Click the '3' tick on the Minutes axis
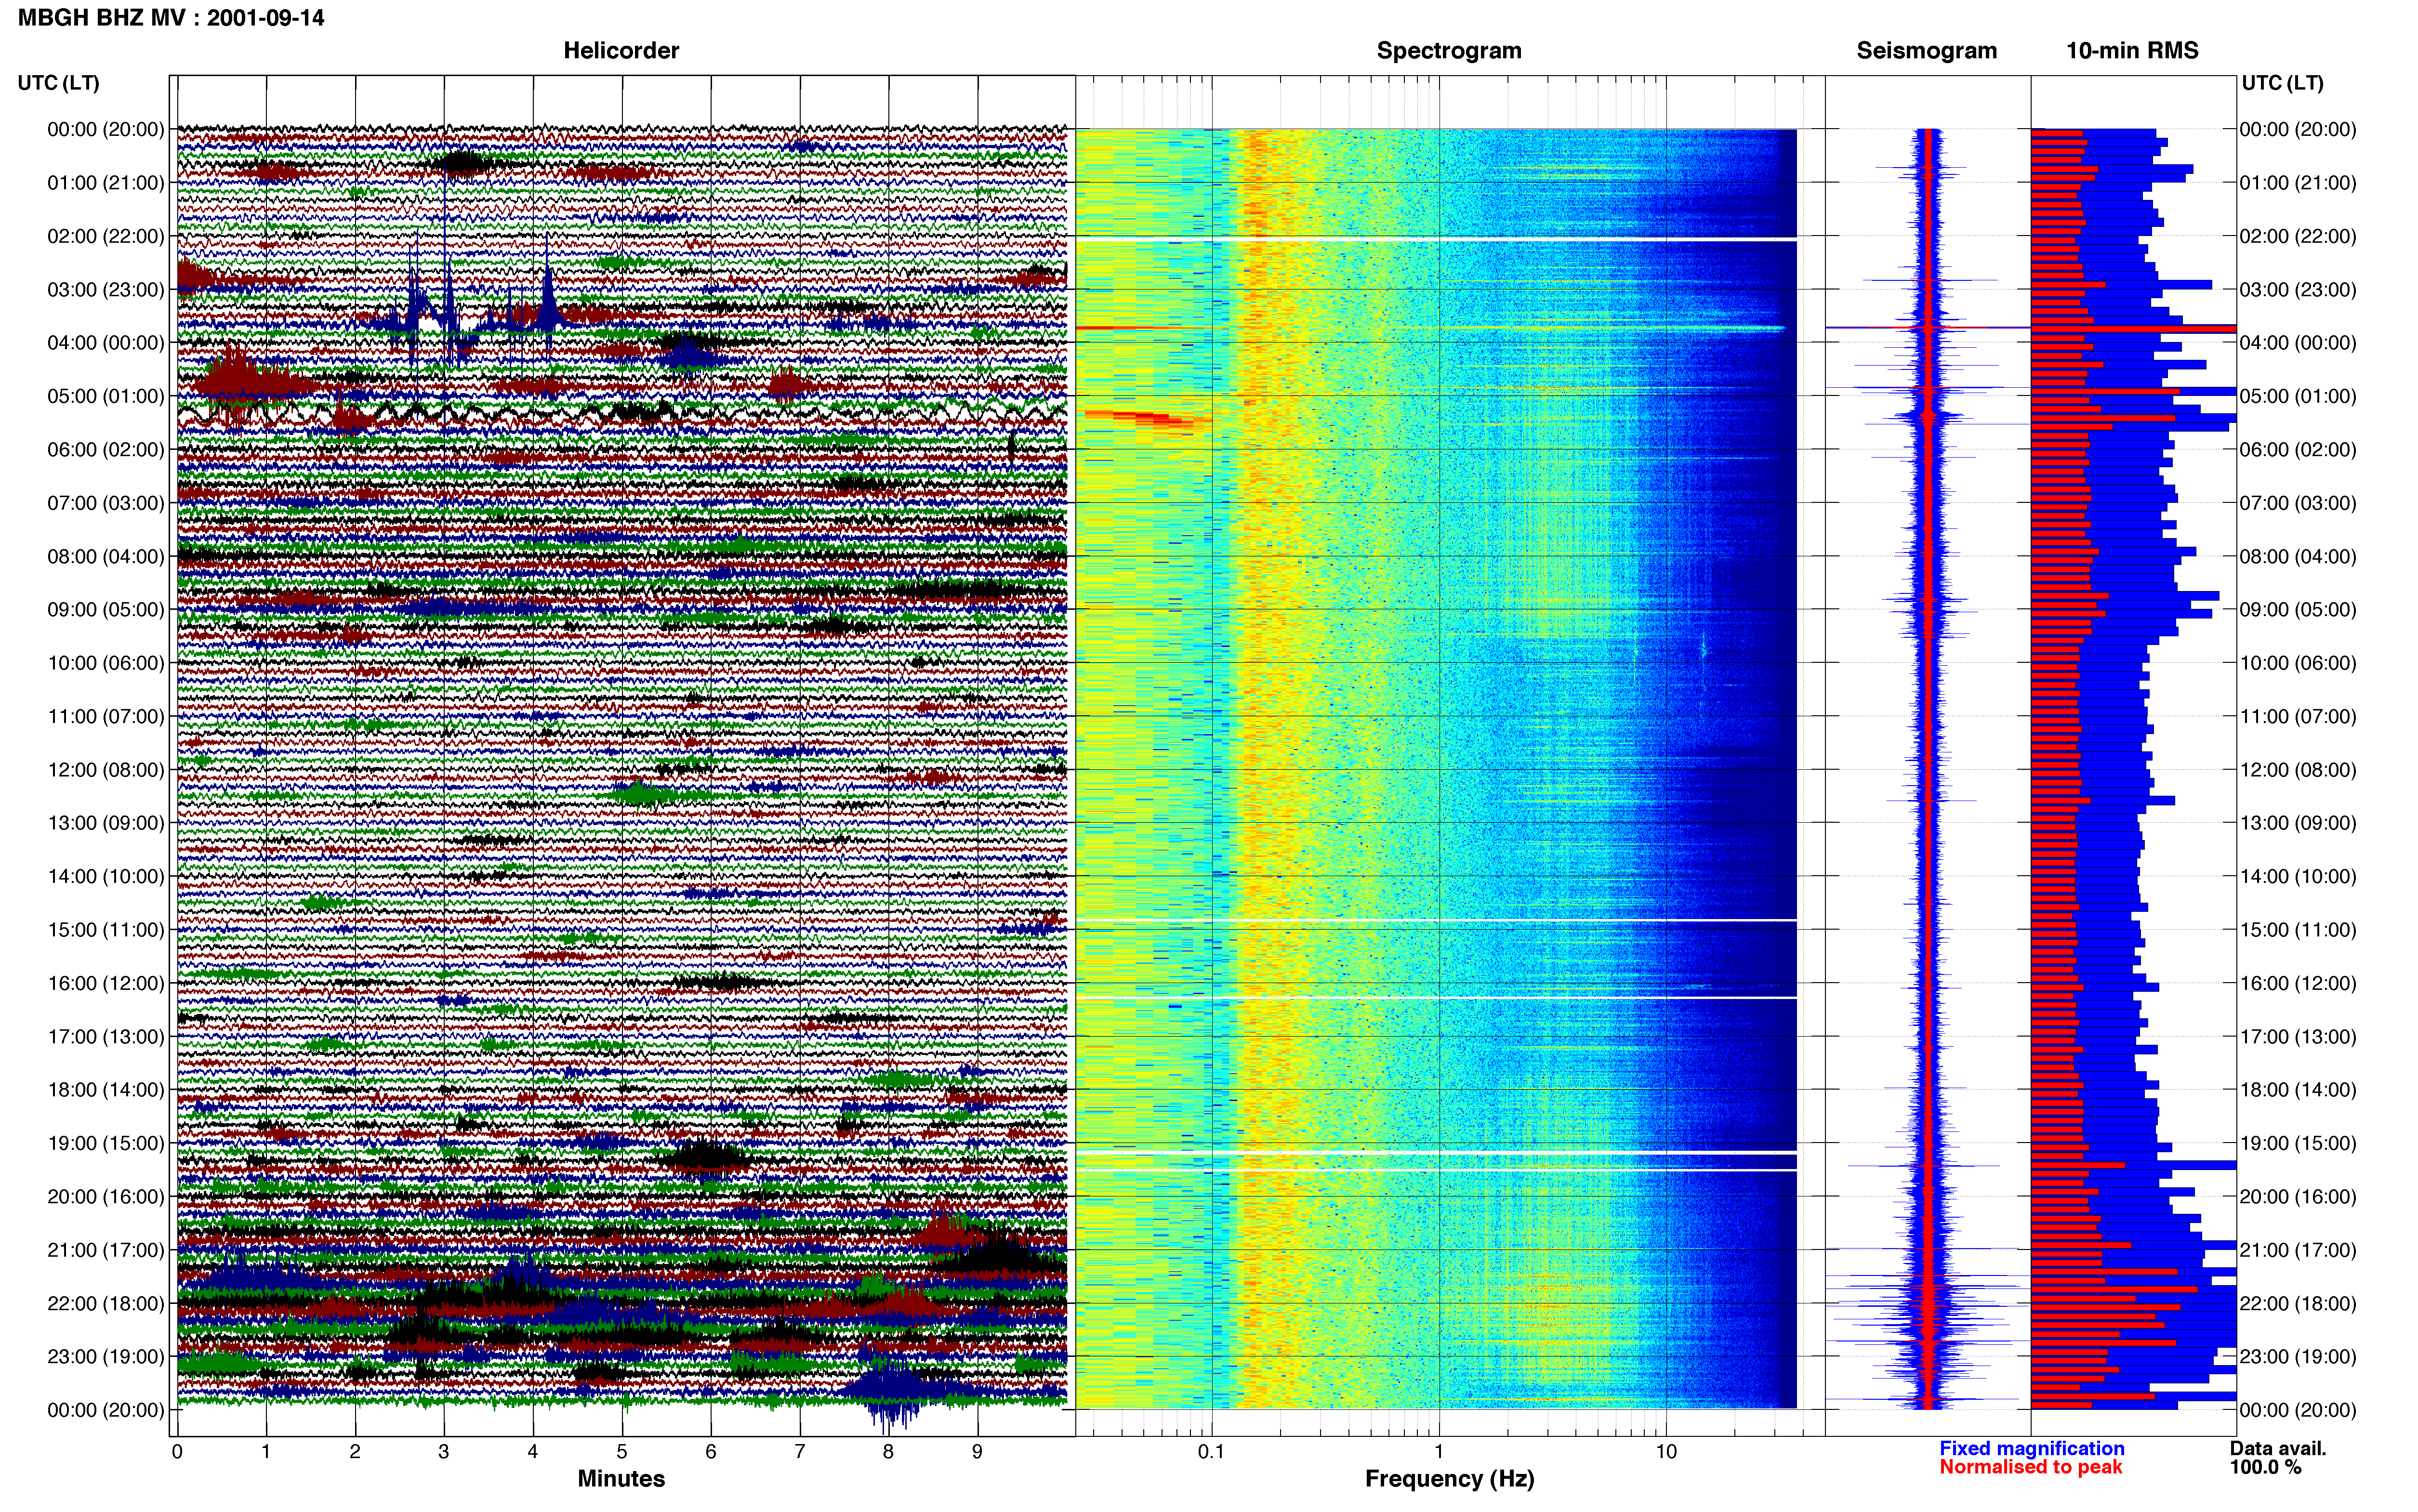The image size is (2418, 1512). [x=444, y=1452]
